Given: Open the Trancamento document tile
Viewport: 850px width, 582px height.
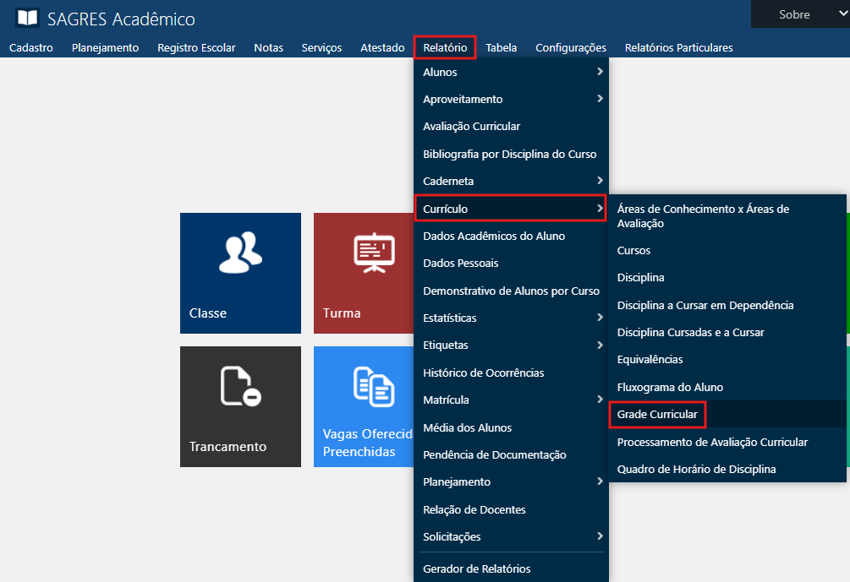Looking at the screenshot, I should pyautogui.click(x=240, y=406).
